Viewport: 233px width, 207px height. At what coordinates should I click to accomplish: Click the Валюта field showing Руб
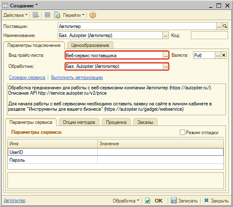(x=204, y=55)
